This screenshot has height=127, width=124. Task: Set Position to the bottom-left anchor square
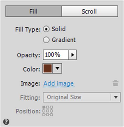pyautogui.click(x=44, y=115)
